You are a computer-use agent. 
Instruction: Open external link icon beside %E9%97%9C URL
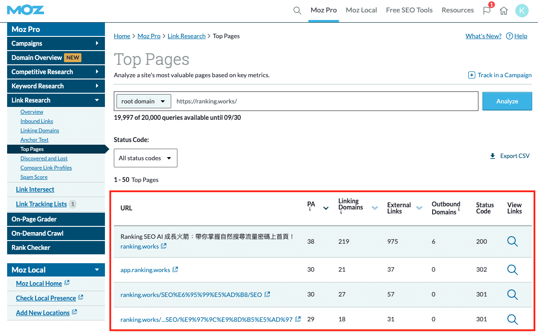[298, 319]
